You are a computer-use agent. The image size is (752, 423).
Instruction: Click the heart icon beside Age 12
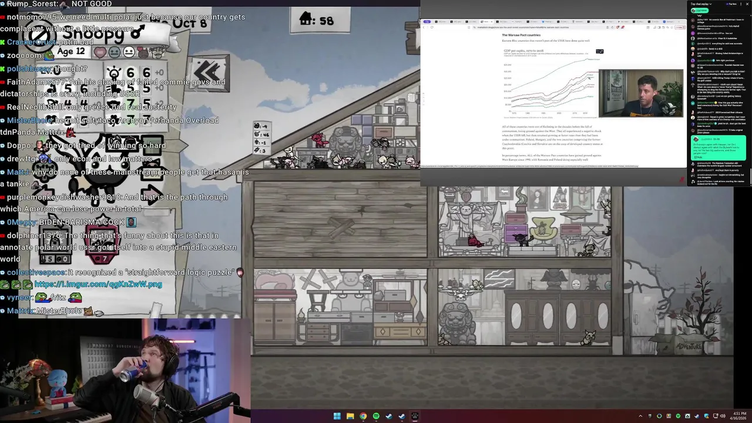100,52
